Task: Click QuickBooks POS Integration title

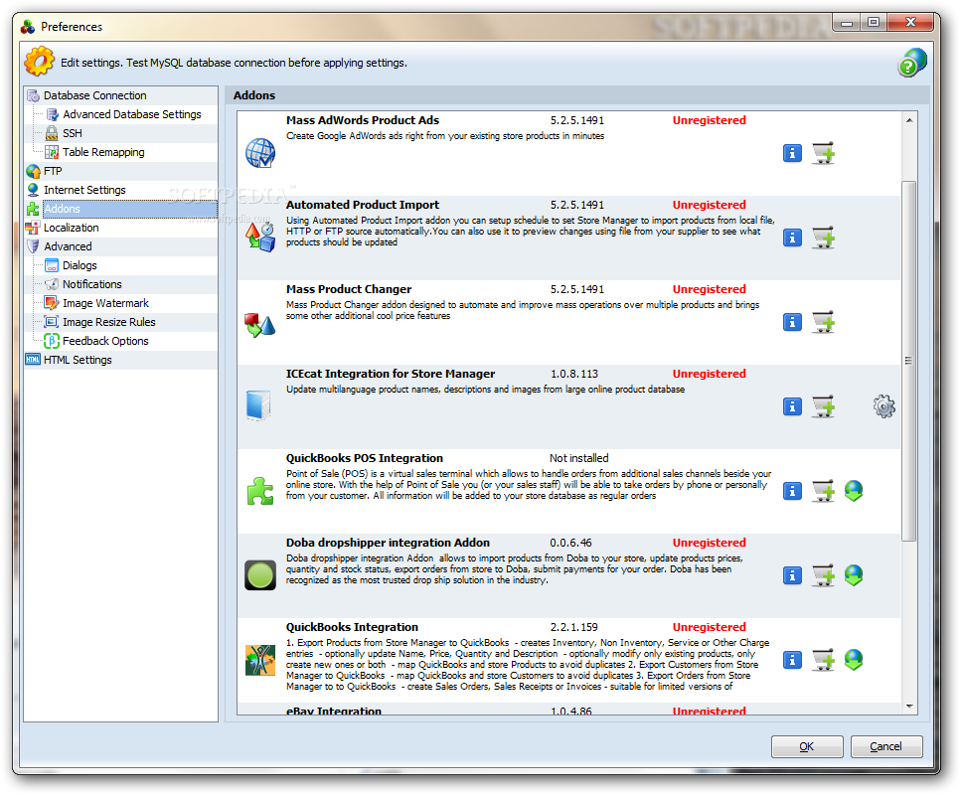Action: coord(365,459)
